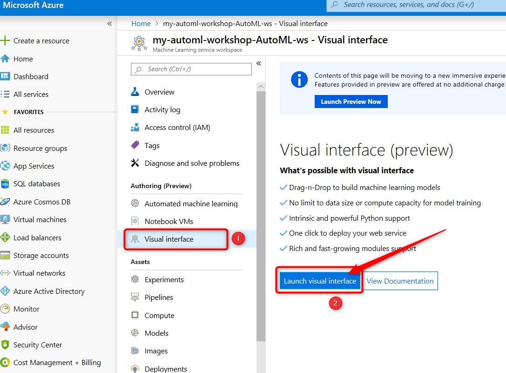The image size is (506, 373).
Task: Click the Home house icon in the left sidebar
Action: (x=5, y=59)
